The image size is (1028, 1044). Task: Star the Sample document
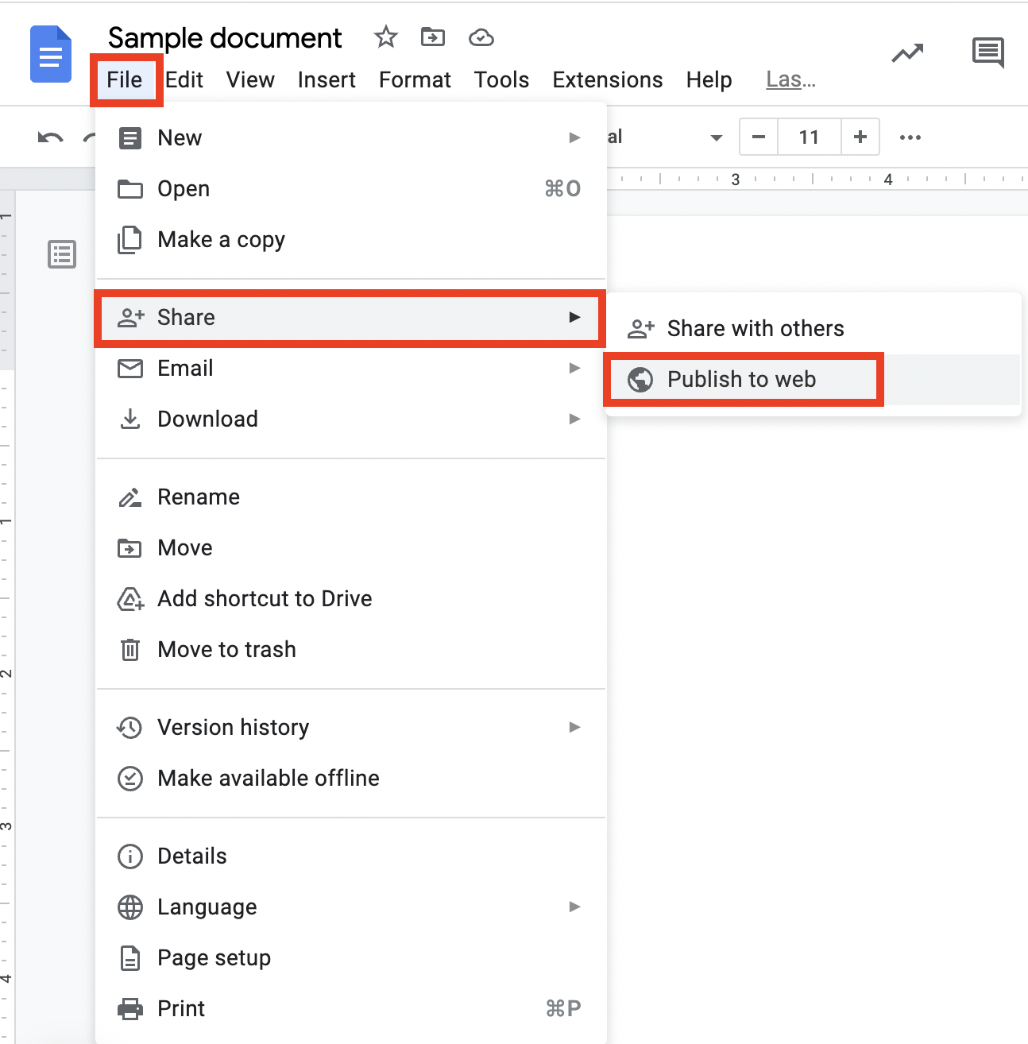pyautogui.click(x=386, y=37)
